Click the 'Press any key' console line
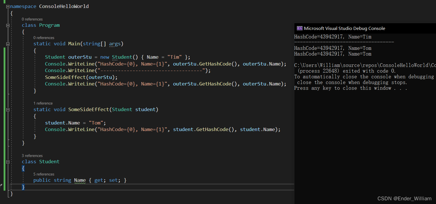Screen dimensions: 436x204 350,88
